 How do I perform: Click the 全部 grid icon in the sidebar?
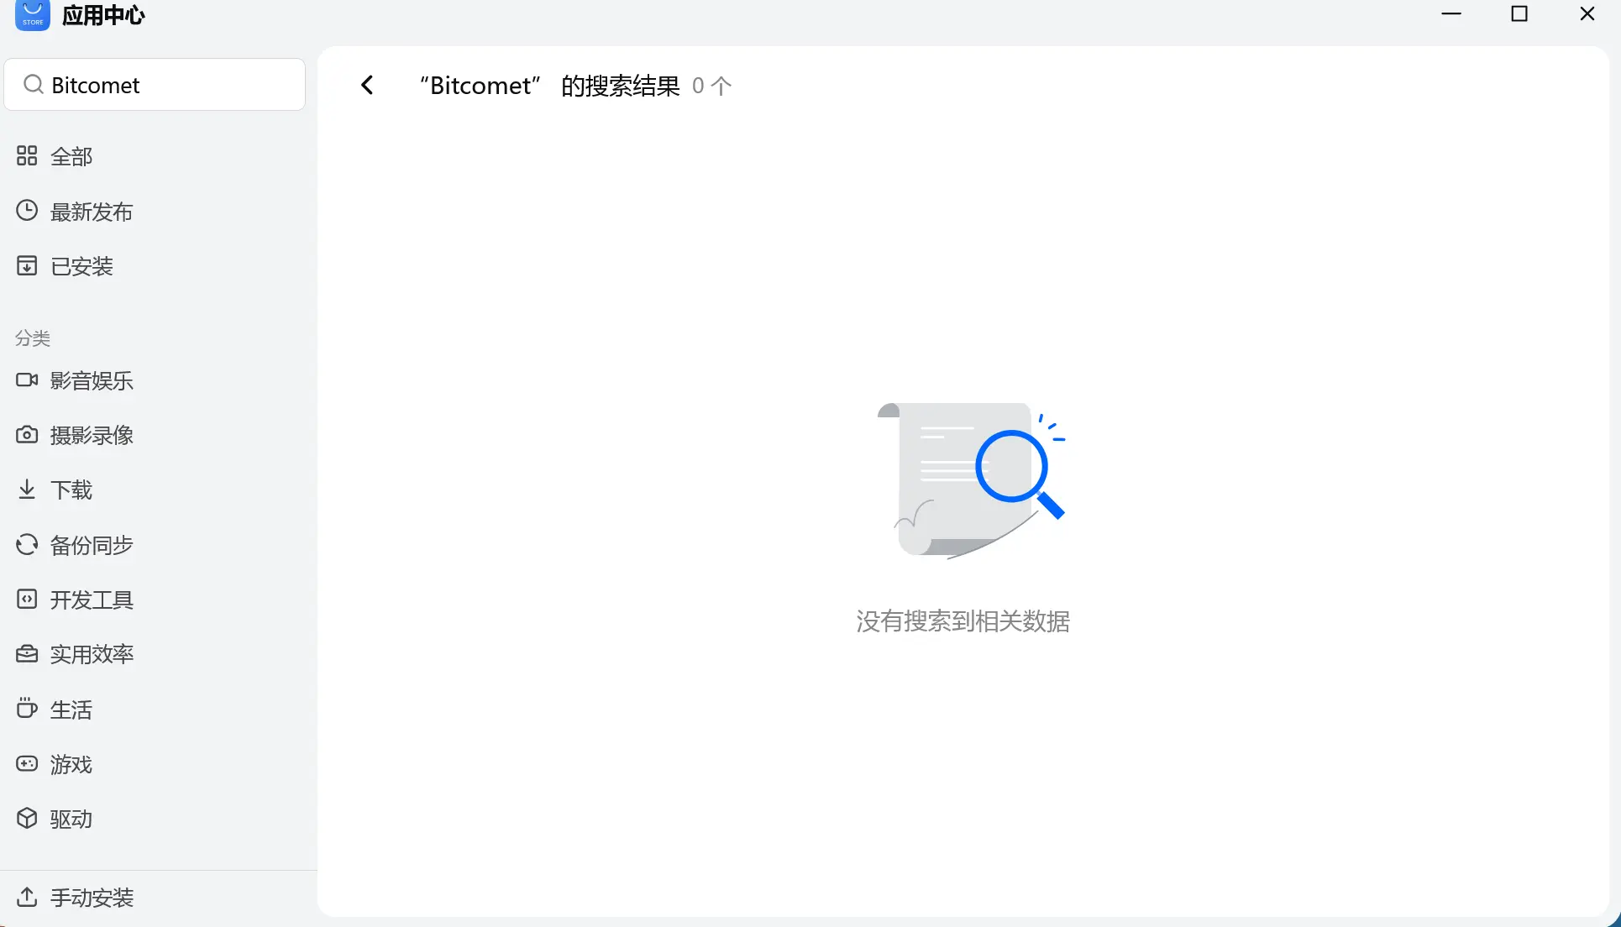coord(27,156)
